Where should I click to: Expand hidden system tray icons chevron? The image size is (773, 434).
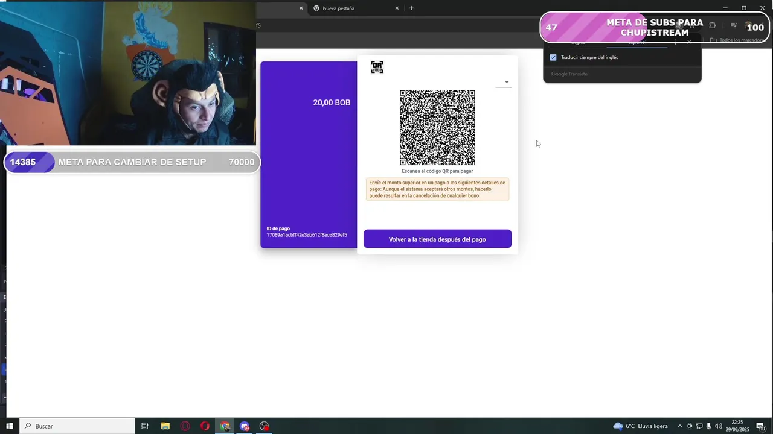680,426
